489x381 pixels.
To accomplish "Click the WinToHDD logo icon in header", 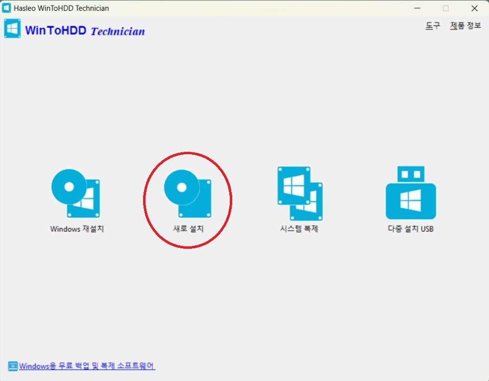I will click(12, 29).
